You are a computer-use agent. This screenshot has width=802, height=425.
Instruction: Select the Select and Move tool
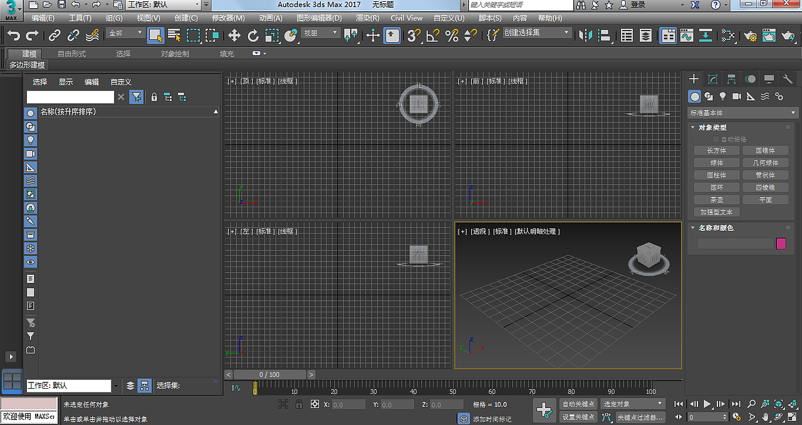234,36
